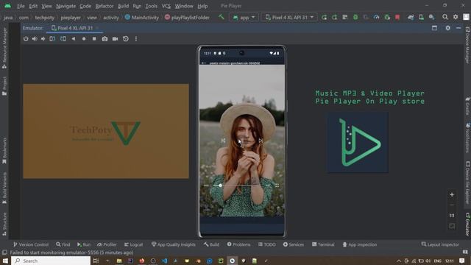Rotate the emulator left
This screenshot has height=265, width=471.
click(52, 39)
